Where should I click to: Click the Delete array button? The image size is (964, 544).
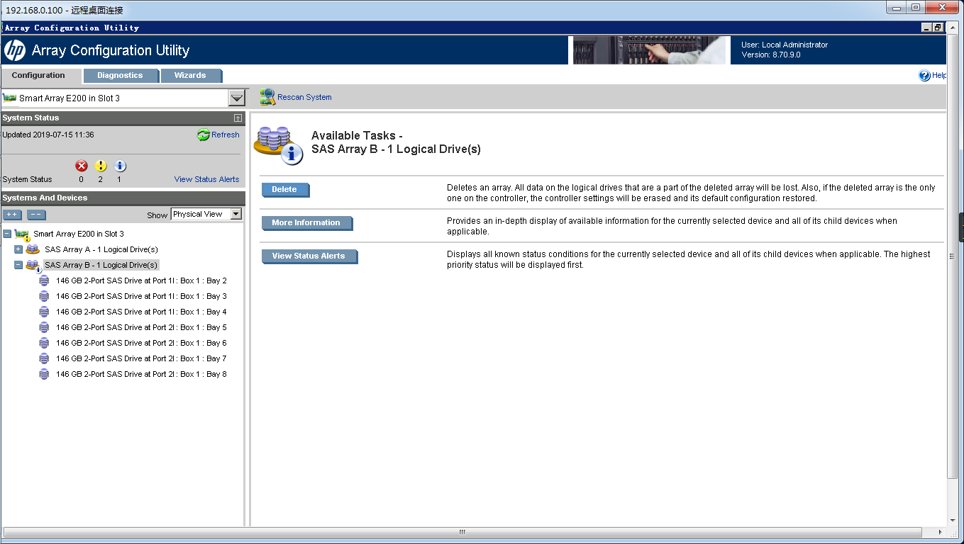(x=285, y=190)
